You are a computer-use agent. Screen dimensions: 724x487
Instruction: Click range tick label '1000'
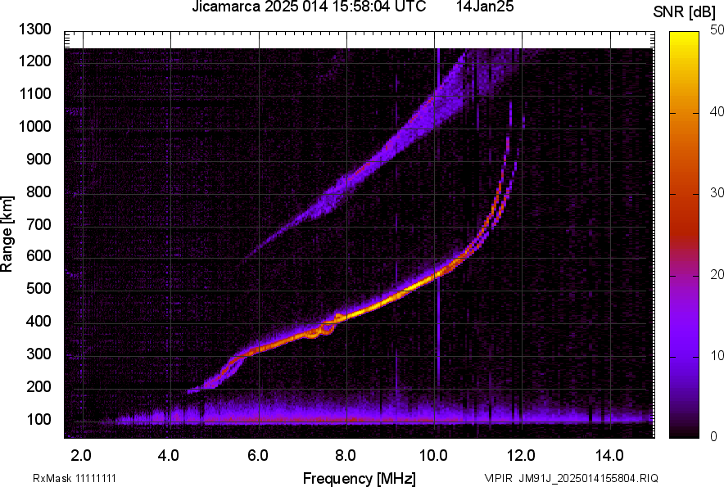pyautogui.click(x=35, y=126)
